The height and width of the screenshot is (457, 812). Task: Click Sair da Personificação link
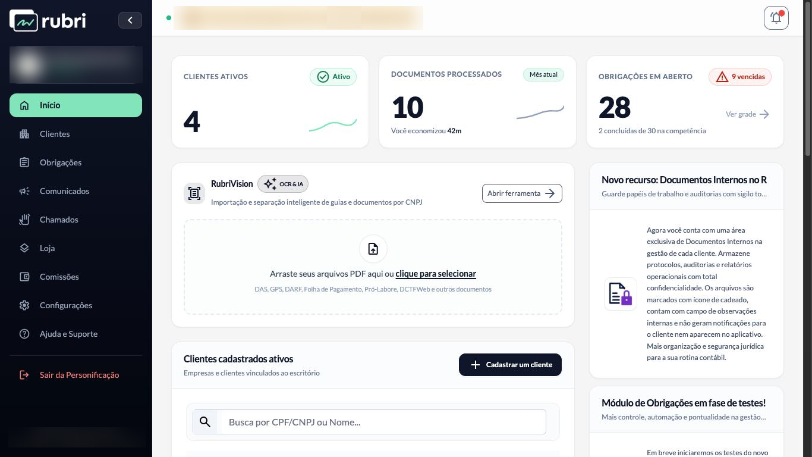coord(75,375)
